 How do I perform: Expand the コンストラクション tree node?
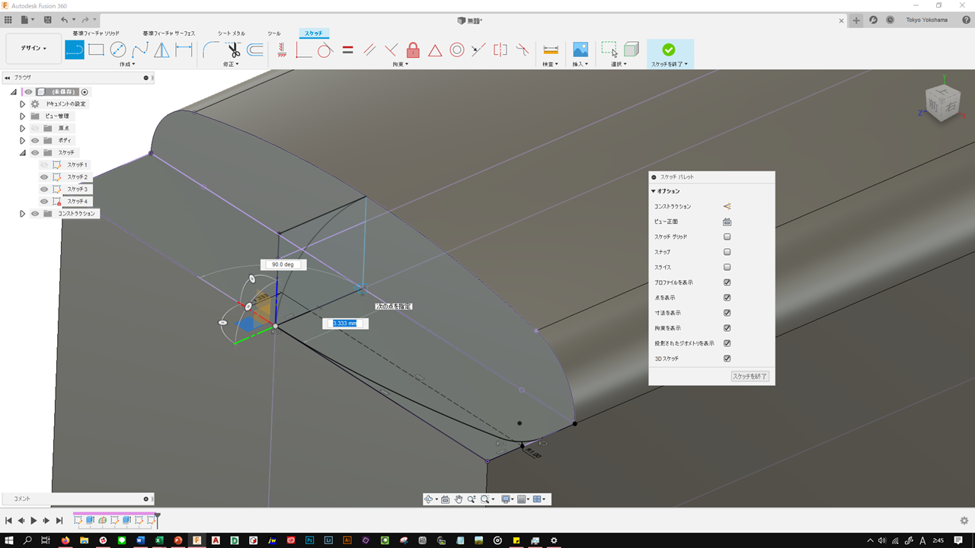23,214
